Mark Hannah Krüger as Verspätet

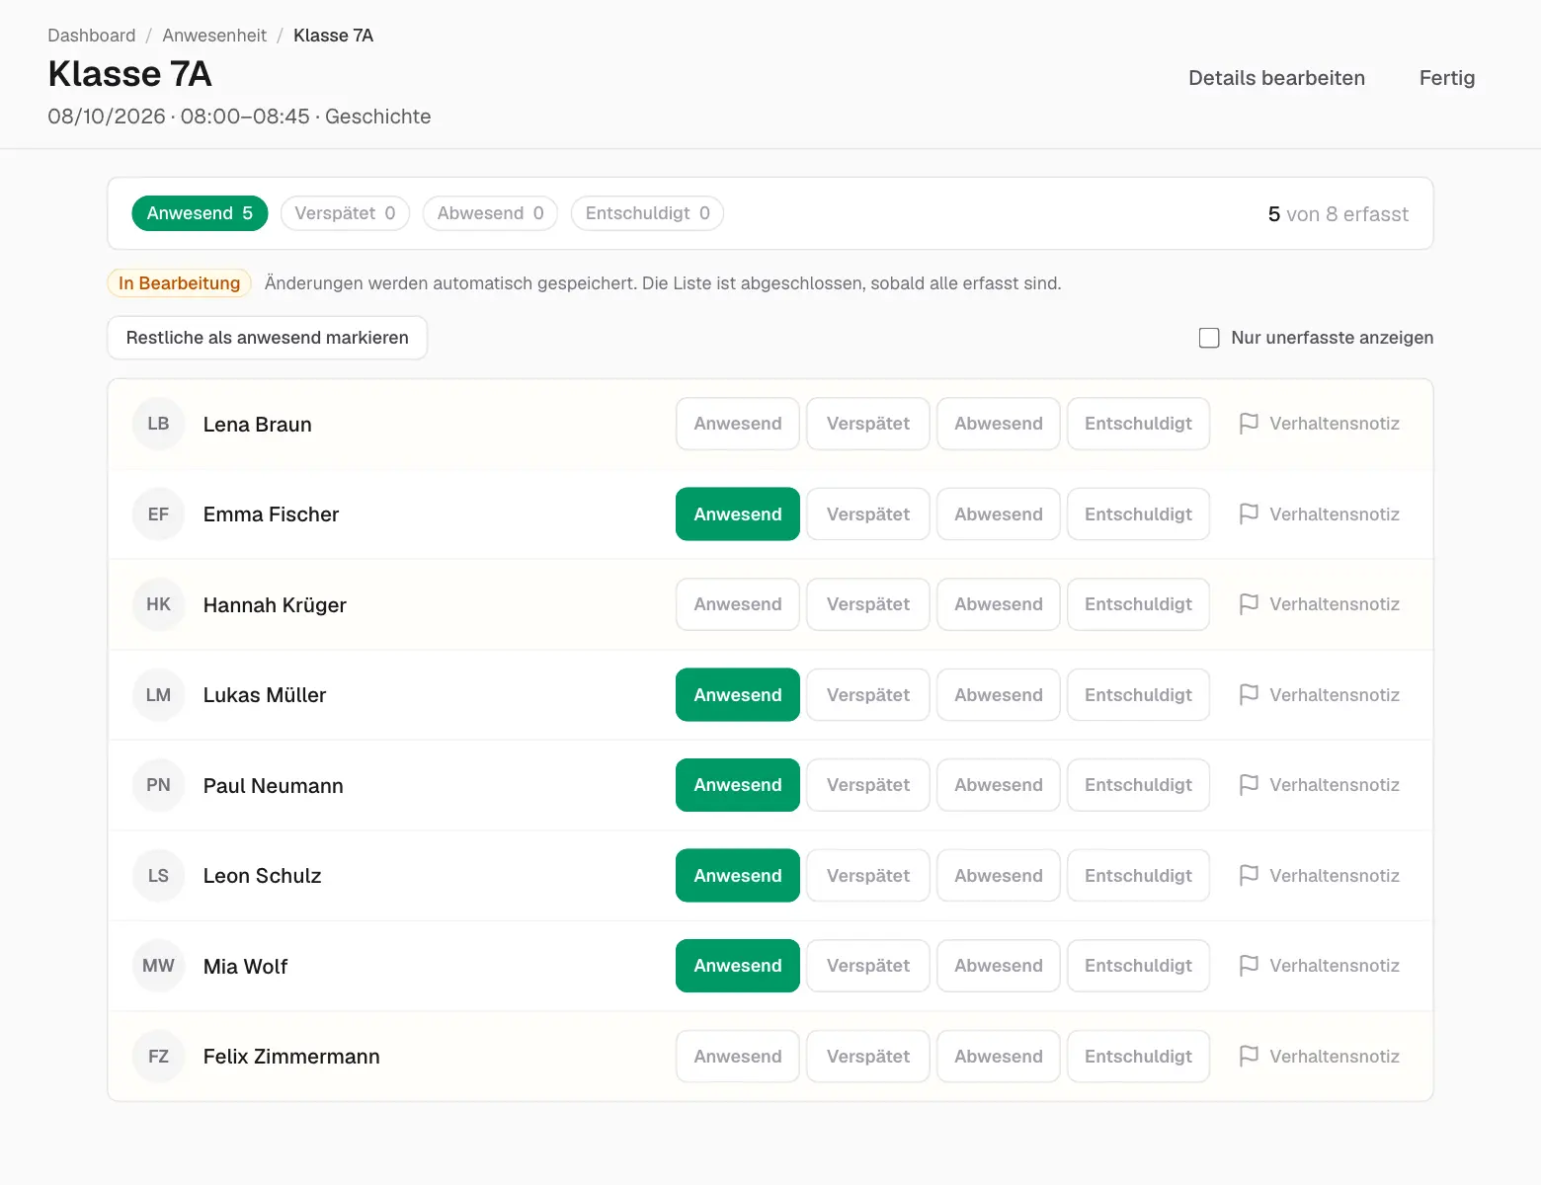click(x=868, y=604)
